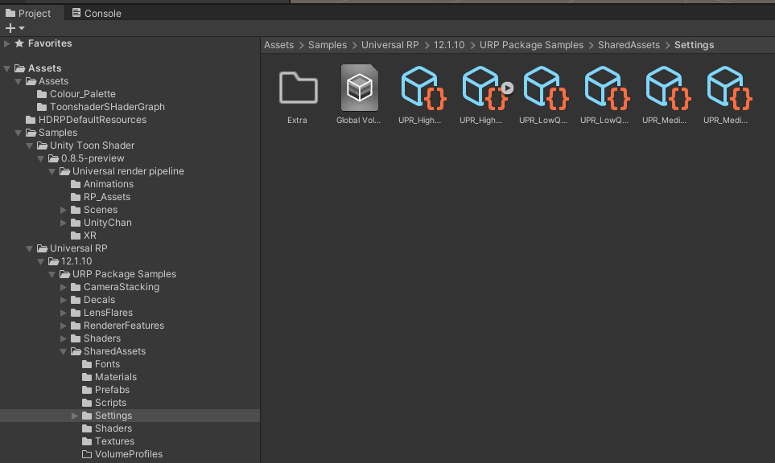This screenshot has height=463, width=775.
Task: Collapse the SharedAssets folder arrow
Action: (x=64, y=351)
